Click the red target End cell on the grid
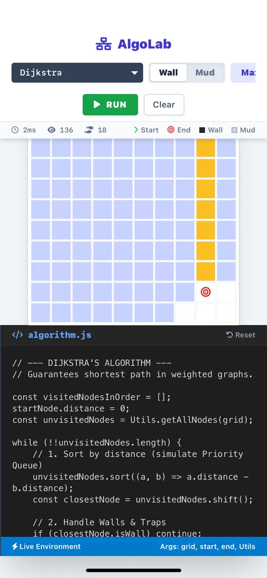 click(x=206, y=292)
